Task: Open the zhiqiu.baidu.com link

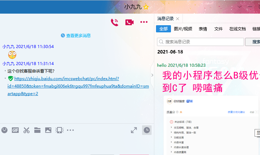Action: tap(78, 86)
